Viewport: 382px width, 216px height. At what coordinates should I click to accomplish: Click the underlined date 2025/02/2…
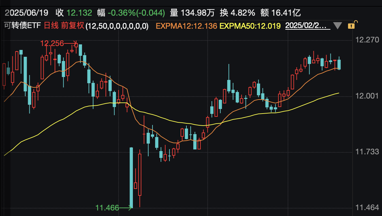tap(308, 25)
